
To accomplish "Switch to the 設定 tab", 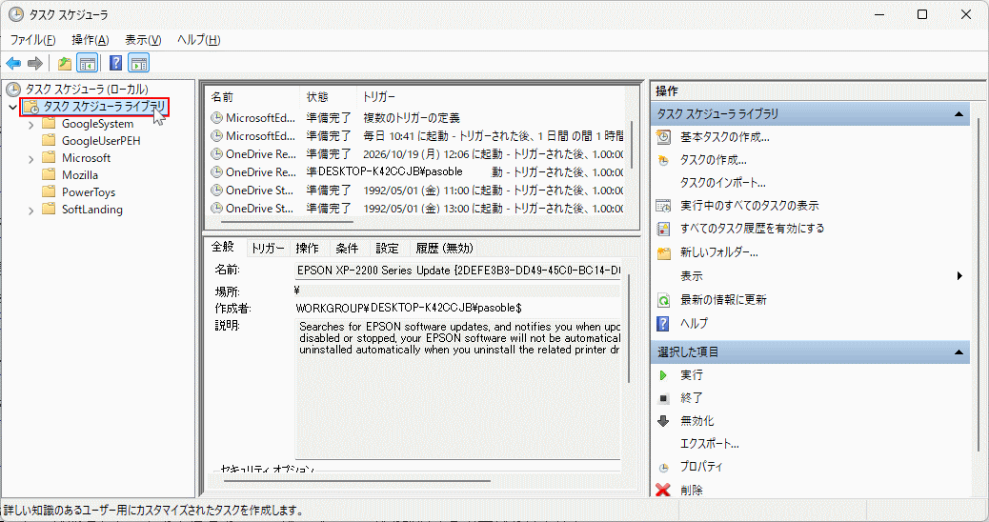I will (387, 249).
